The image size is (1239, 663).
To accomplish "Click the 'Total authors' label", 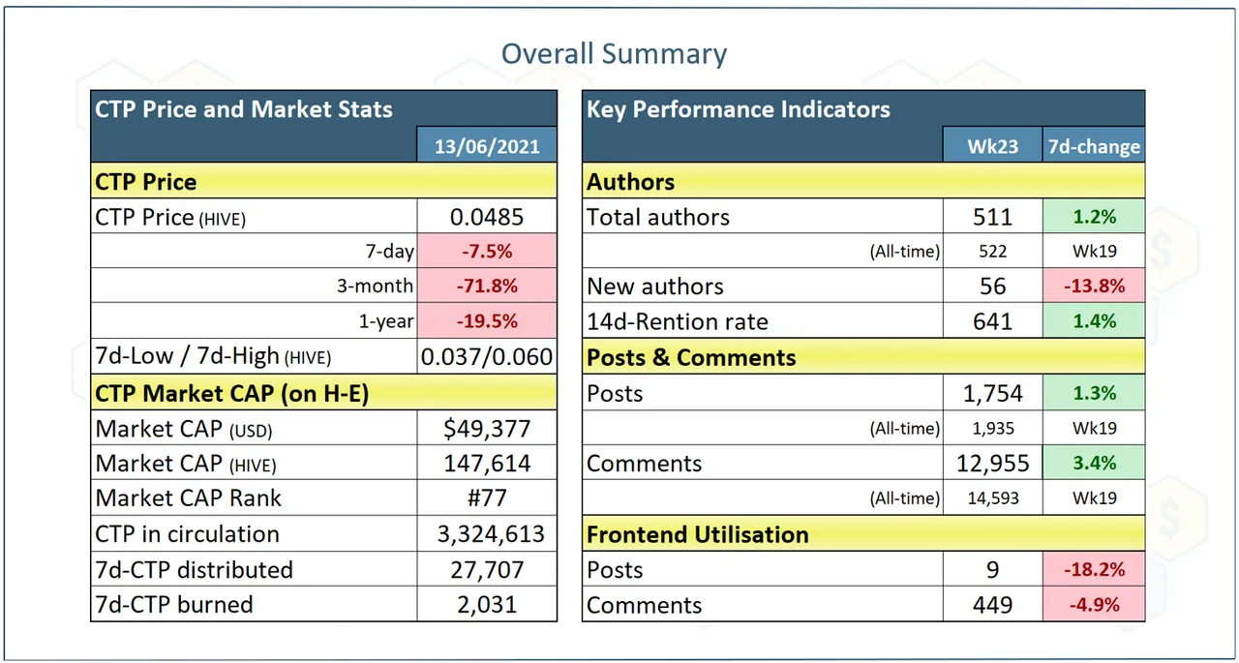I will (x=657, y=217).
